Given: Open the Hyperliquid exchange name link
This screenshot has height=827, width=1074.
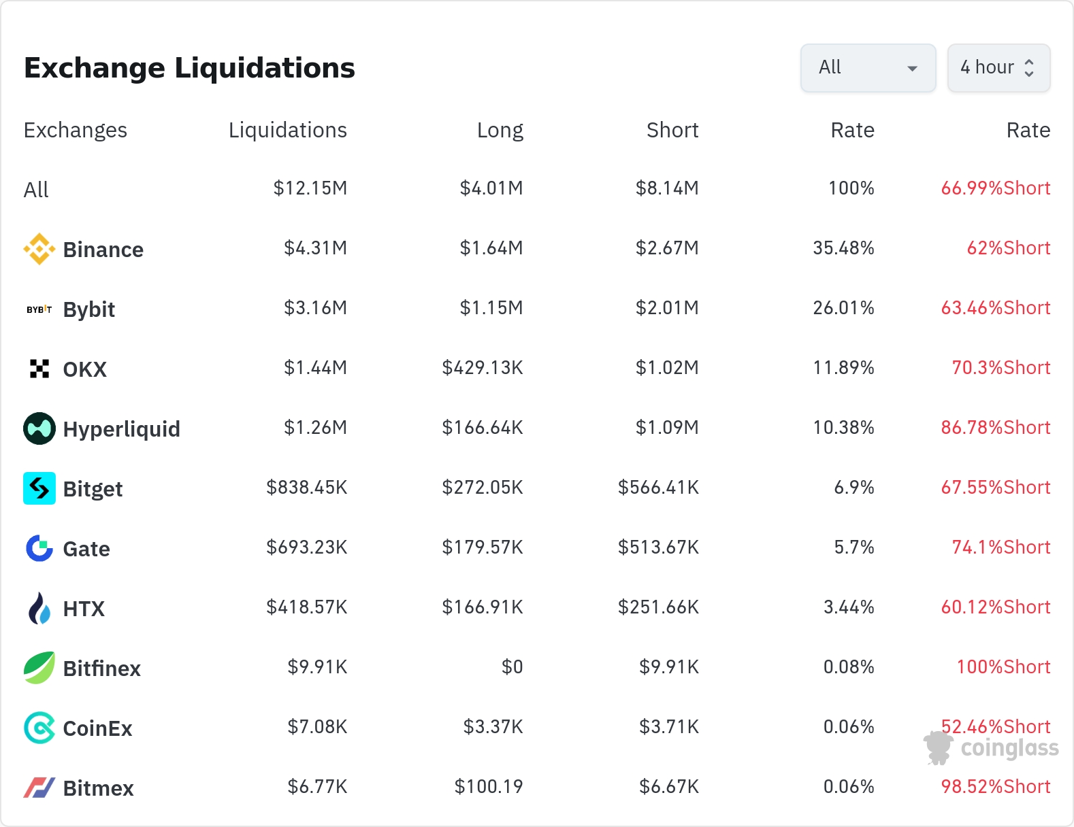Looking at the screenshot, I should [121, 429].
